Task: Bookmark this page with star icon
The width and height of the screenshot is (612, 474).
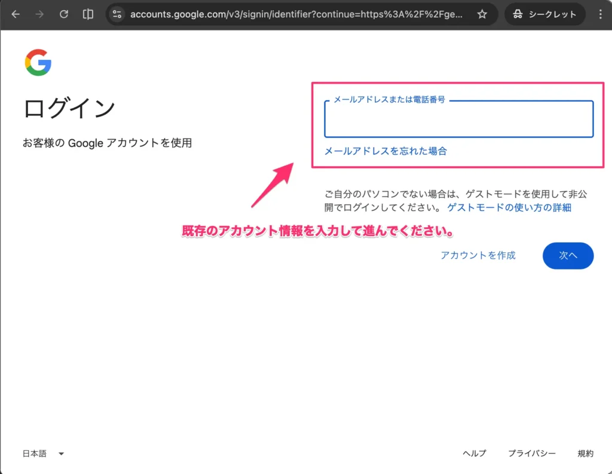Action: (x=482, y=14)
